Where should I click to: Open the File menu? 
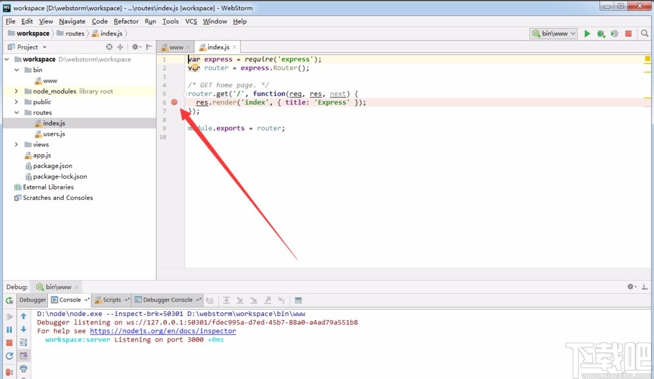[x=11, y=21]
